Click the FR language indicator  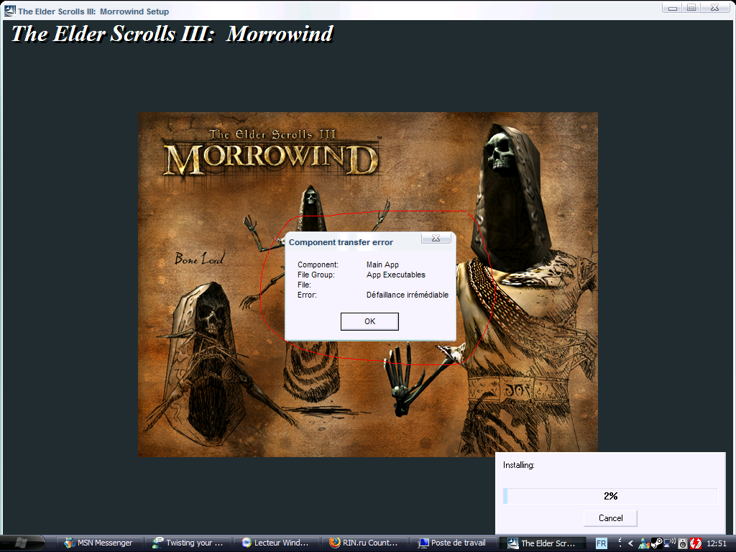[x=601, y=543]
